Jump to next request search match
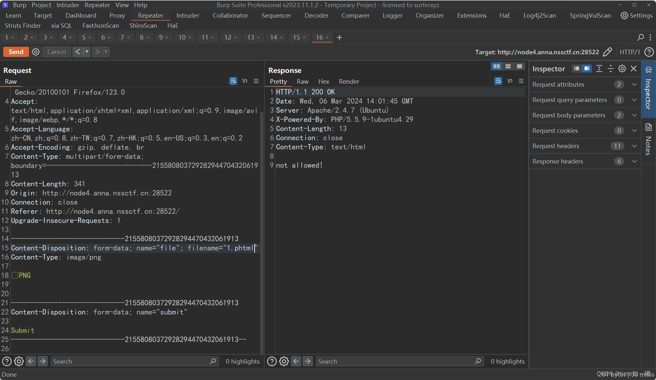656x380 pixels. click(43, 361)
